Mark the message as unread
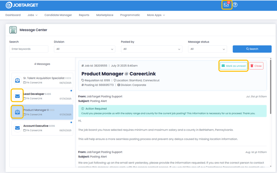277x173 pixels. (234, 66)
